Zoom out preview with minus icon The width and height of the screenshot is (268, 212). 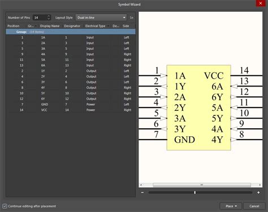142,192
